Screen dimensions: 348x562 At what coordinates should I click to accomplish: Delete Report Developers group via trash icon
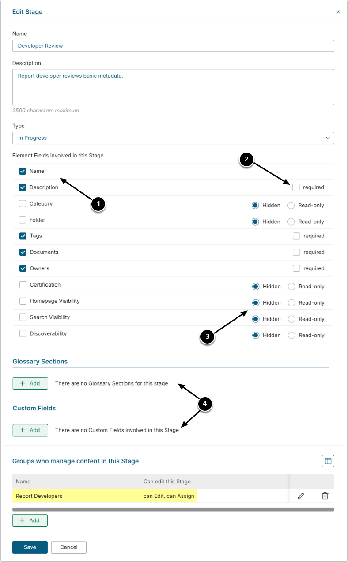coord(325,496)
